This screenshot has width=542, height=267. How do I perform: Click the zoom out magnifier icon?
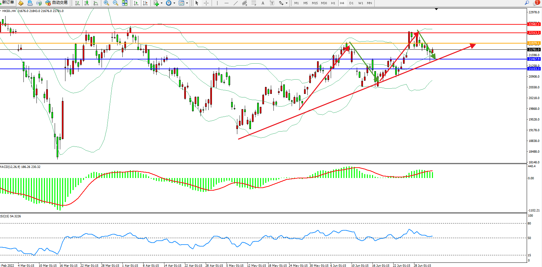(115, 3)
